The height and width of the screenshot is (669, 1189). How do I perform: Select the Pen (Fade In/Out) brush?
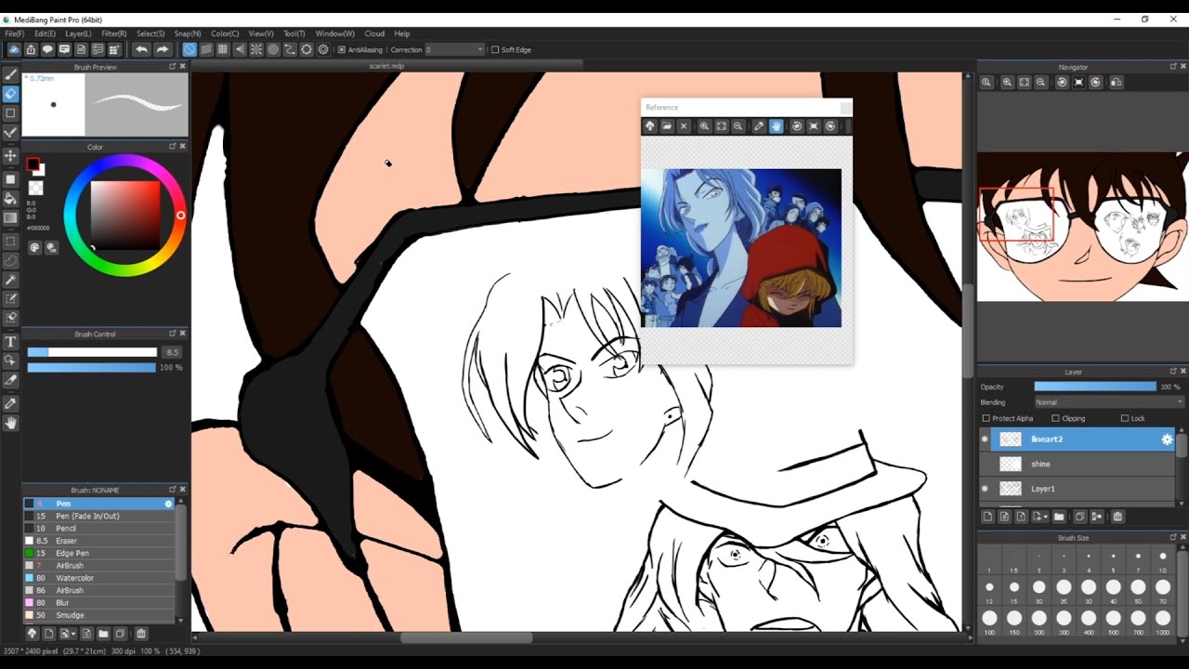pos(98,516)
